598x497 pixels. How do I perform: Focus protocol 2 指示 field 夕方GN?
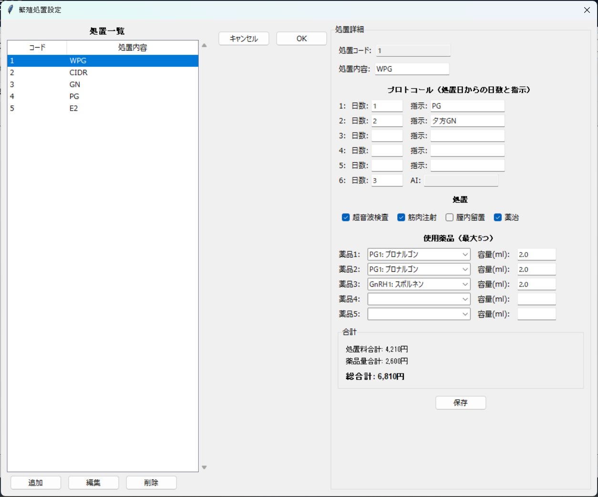click(x=467, y=121)
